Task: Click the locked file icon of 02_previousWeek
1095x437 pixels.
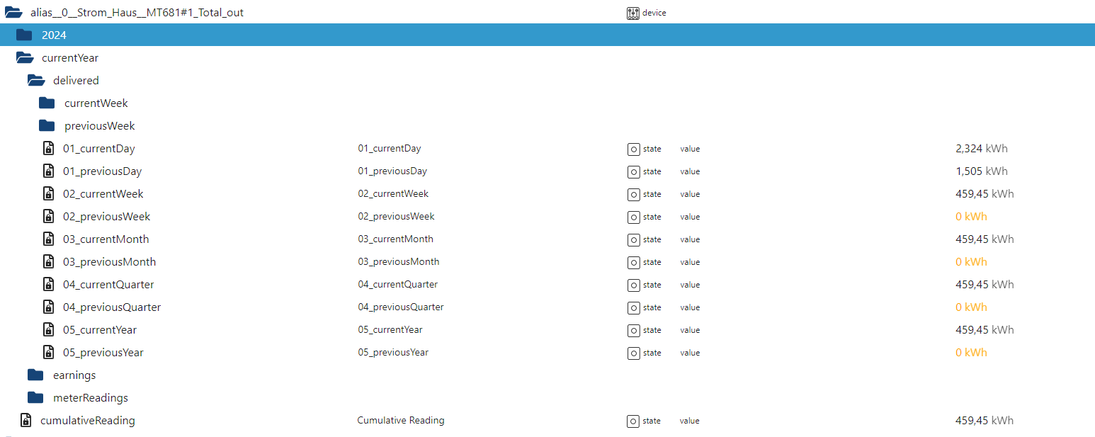Action: pos(48,217)
